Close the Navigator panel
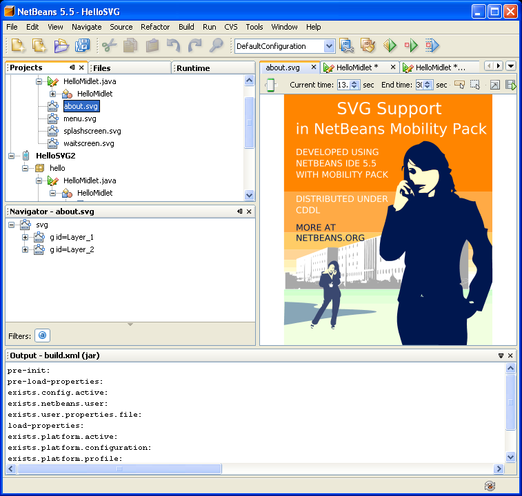Screen dimensions: 522x496 coord(249,211)
